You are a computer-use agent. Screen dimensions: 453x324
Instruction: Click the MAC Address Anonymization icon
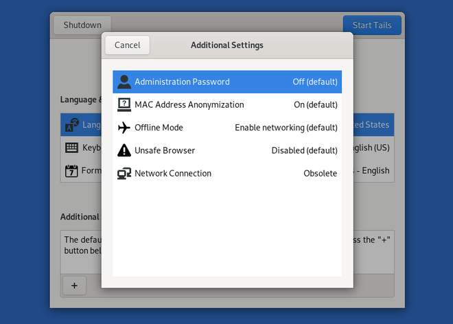coord(124,105)
